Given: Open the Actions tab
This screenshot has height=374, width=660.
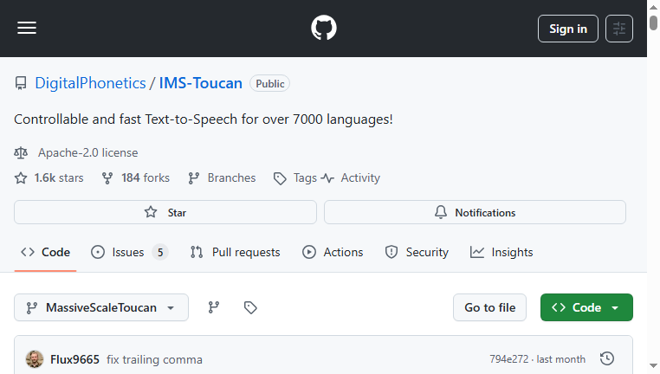Looking at the screenshot, I should tap(333, 253).
